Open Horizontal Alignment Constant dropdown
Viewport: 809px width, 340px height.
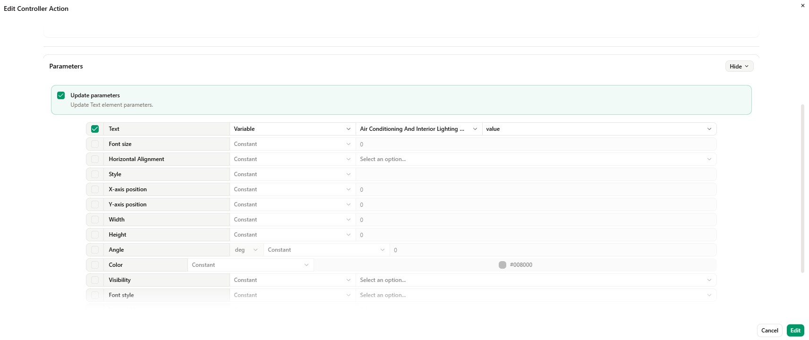(292, 159)
